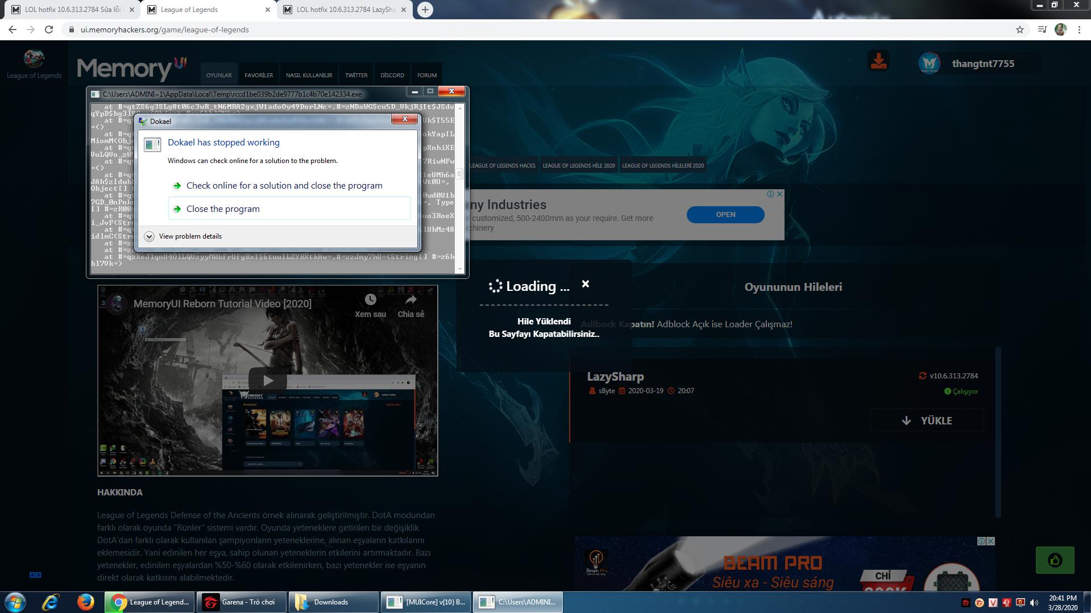Click the green info icon beside Çalışıyor
This screenshot has height=613, width=1091.
point(948,391)
